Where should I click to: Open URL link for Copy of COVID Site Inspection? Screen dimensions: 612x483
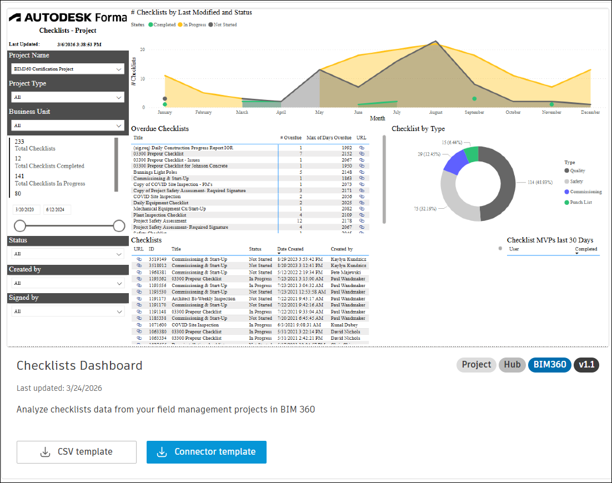point(362,184)
